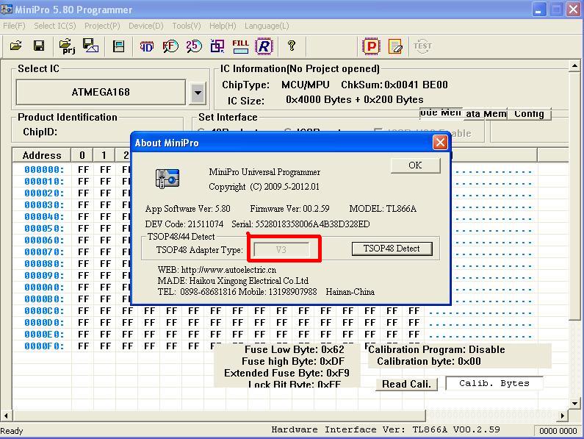The width and height of the screenshot is (584, 439).
Task: Click the Fuse Low Byte: 0x62 text
Action: coord(295,349)
